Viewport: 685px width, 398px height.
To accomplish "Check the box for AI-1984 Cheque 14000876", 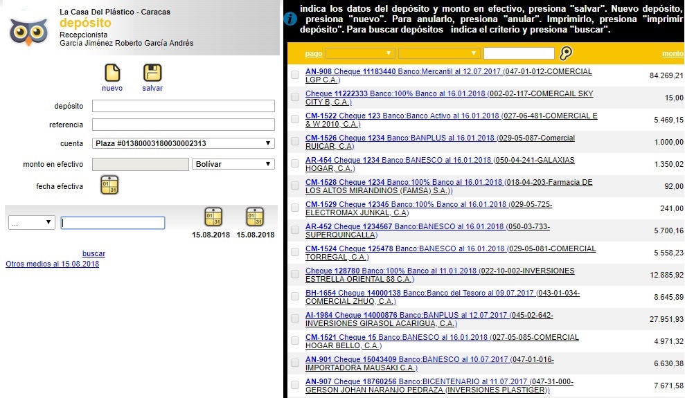I will click(295, 318).
